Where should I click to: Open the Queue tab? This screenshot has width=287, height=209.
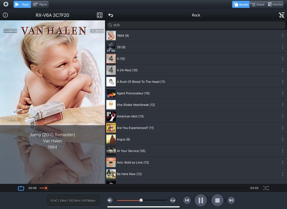258,4
